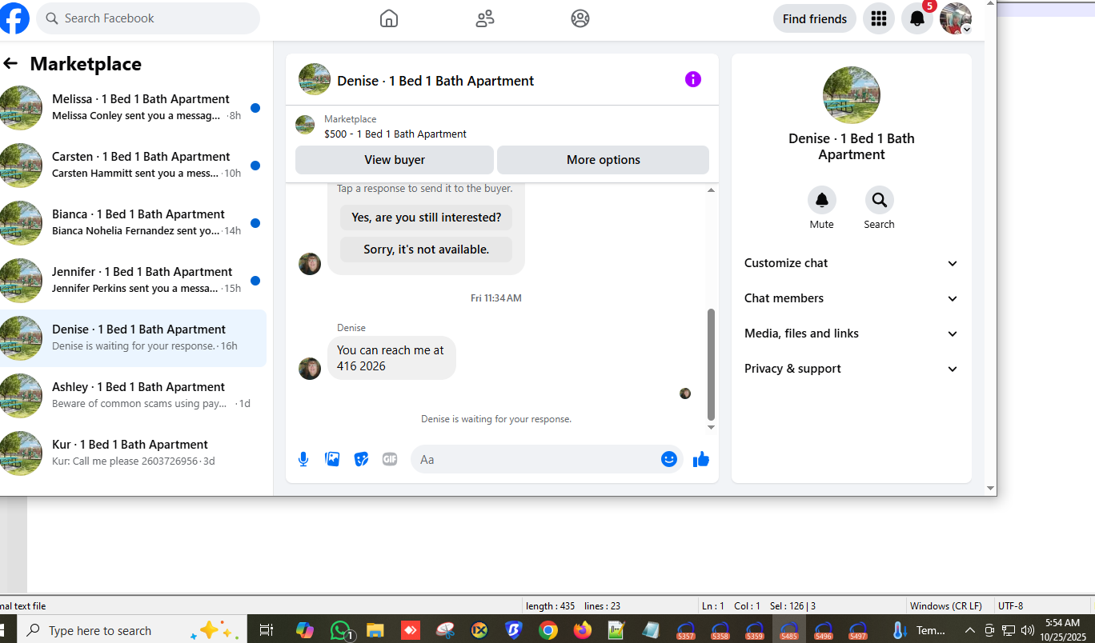Screen dimensions: 1095x643
Task: Click the More options button
Action: pos(604,160)
